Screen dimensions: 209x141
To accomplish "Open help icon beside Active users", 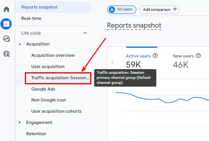I will click(x=155, y=56).
